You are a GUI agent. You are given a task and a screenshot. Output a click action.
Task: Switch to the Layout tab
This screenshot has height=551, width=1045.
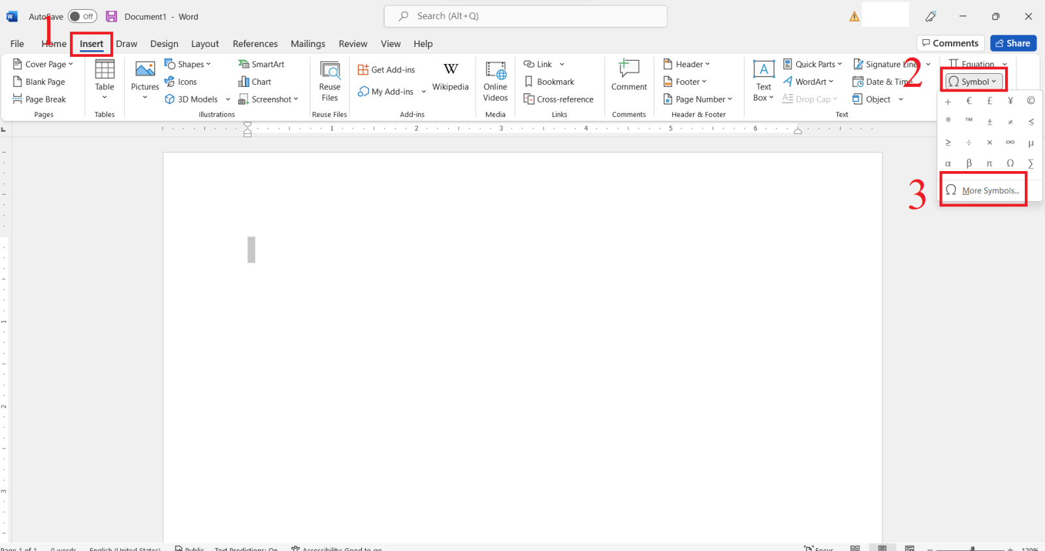point(205,44)
